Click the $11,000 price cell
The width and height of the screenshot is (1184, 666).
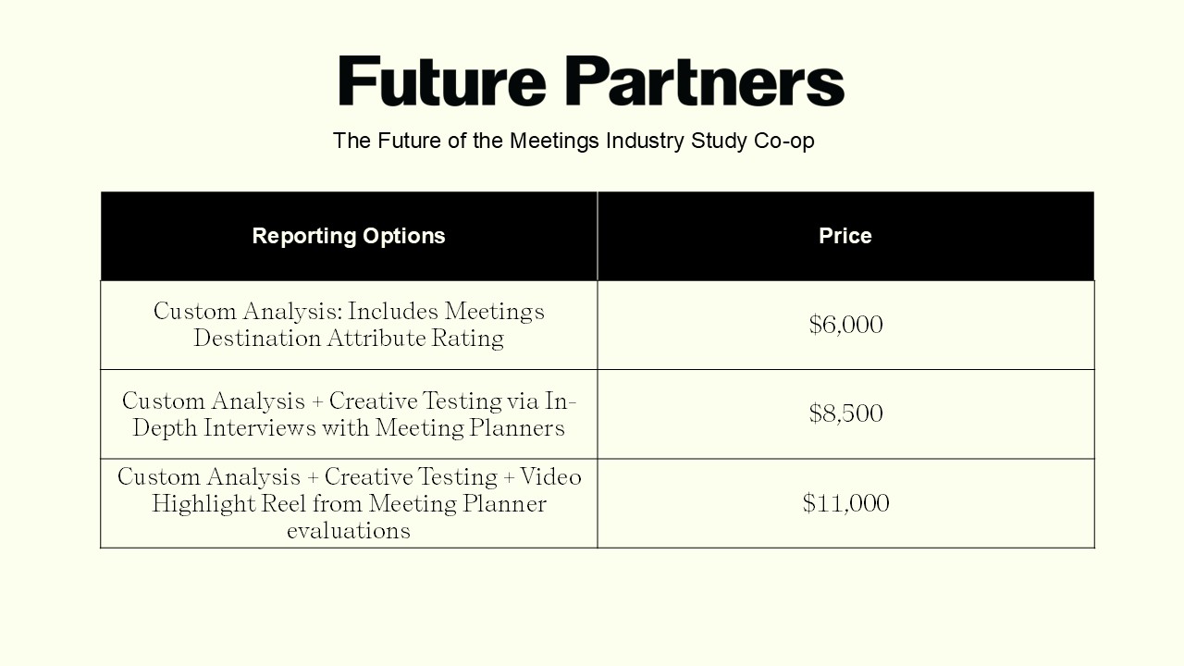(845, 503)
